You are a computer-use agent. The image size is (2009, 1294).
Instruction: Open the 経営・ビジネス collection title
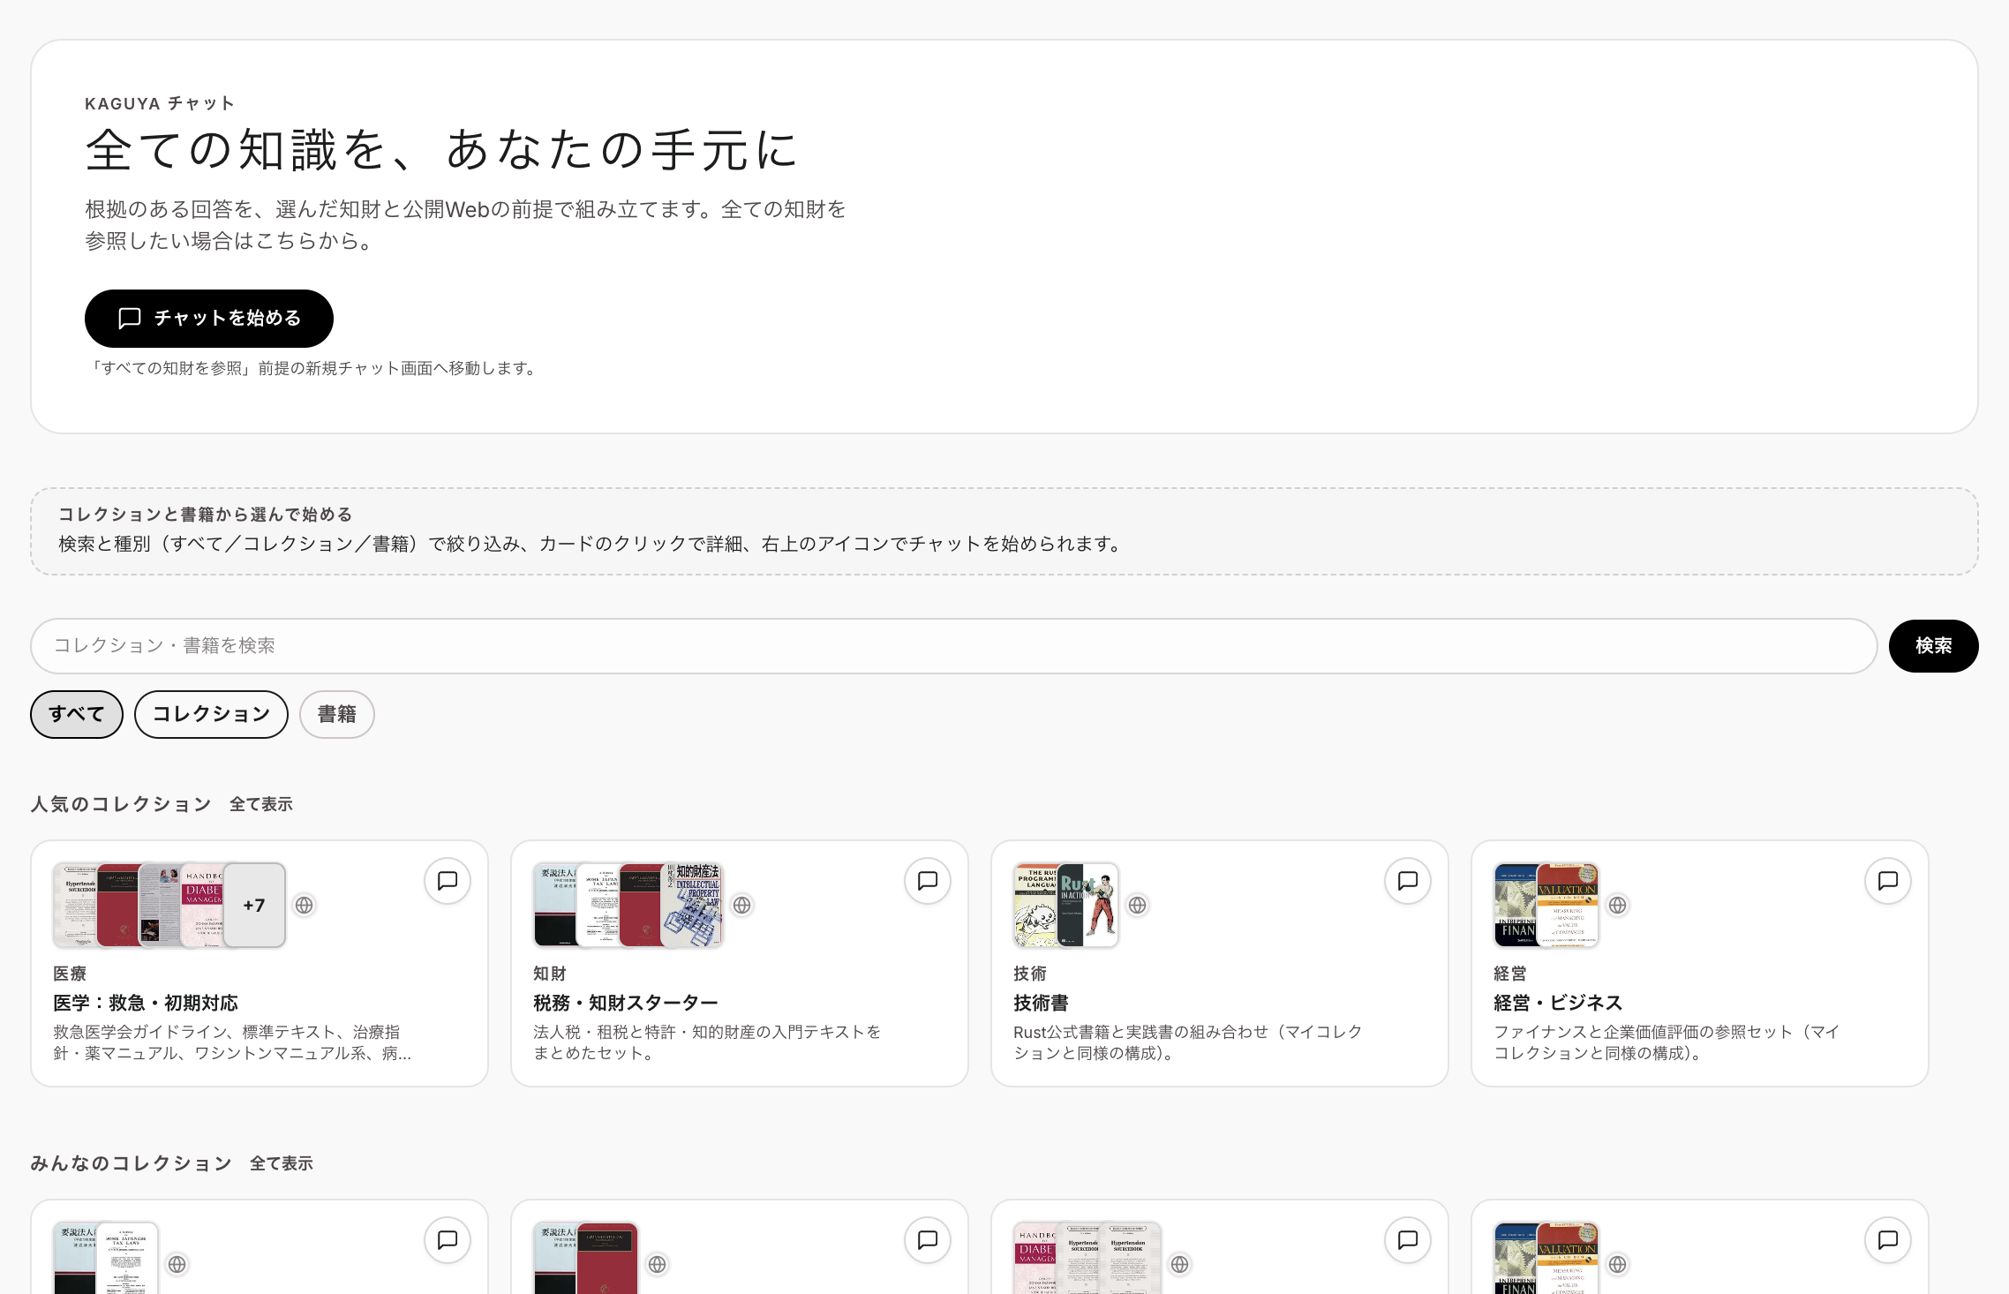1558,1003
